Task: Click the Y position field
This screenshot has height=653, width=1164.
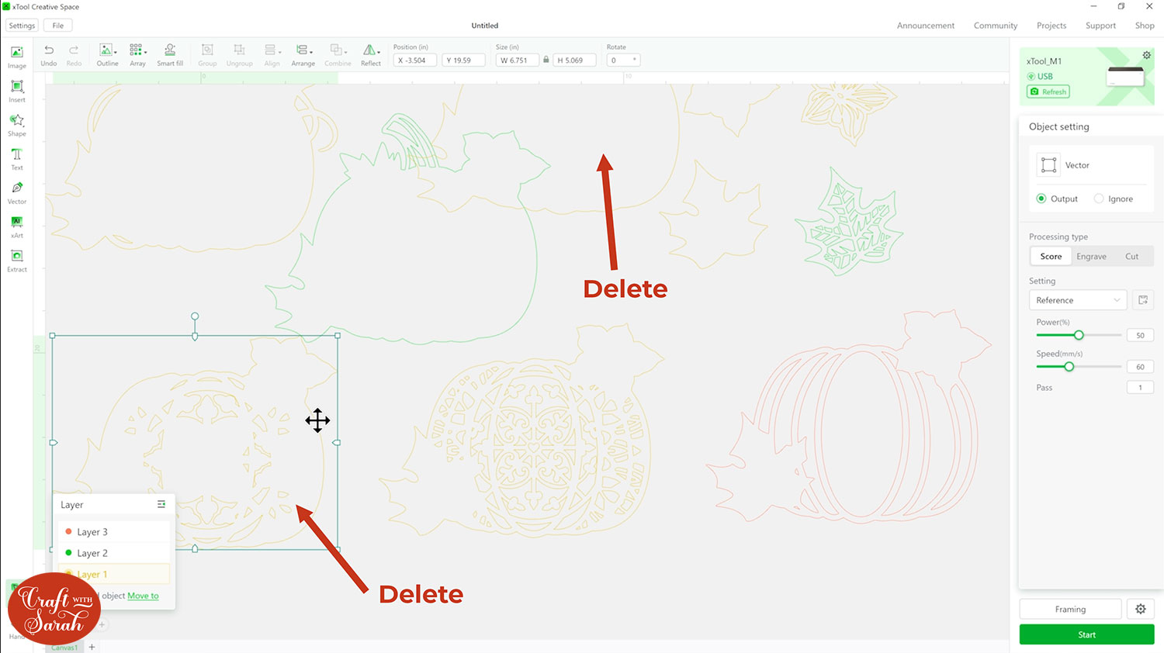Action: (x=464, y=60)
